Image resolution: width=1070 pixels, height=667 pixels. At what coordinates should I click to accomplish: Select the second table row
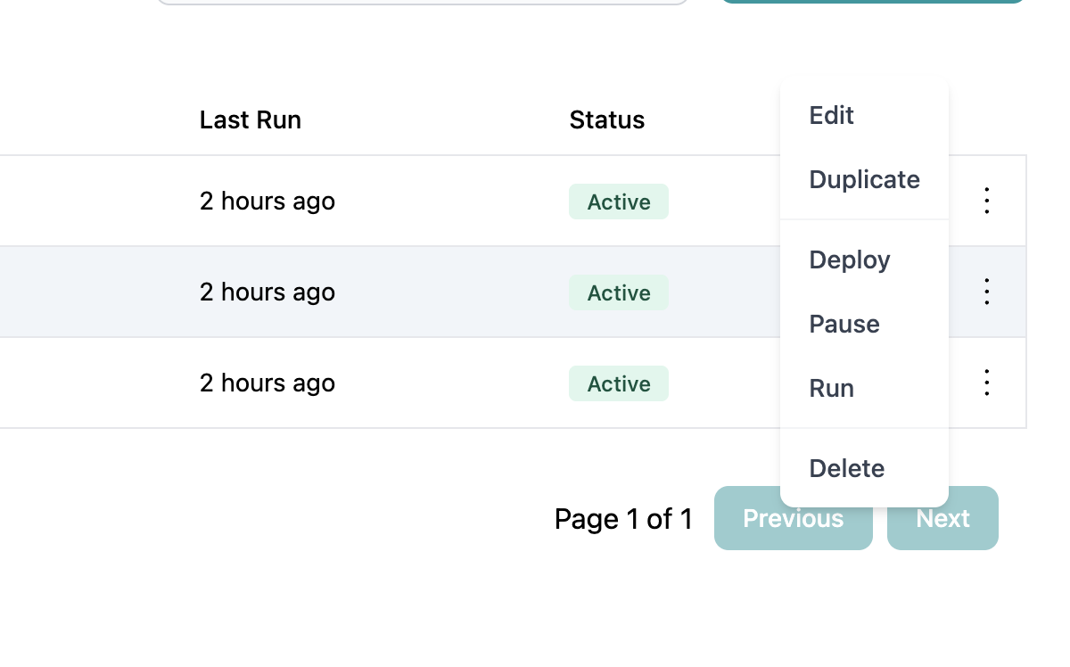[357, 292]
